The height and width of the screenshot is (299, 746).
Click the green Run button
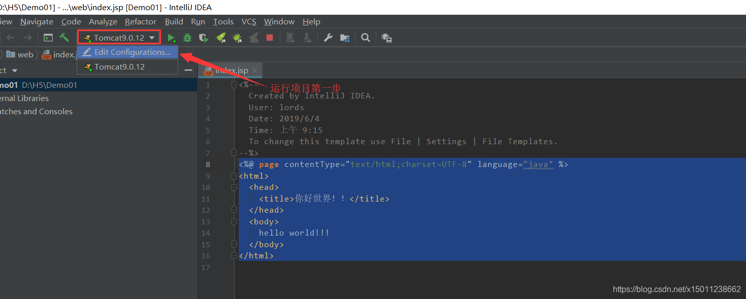coord(172,38)
